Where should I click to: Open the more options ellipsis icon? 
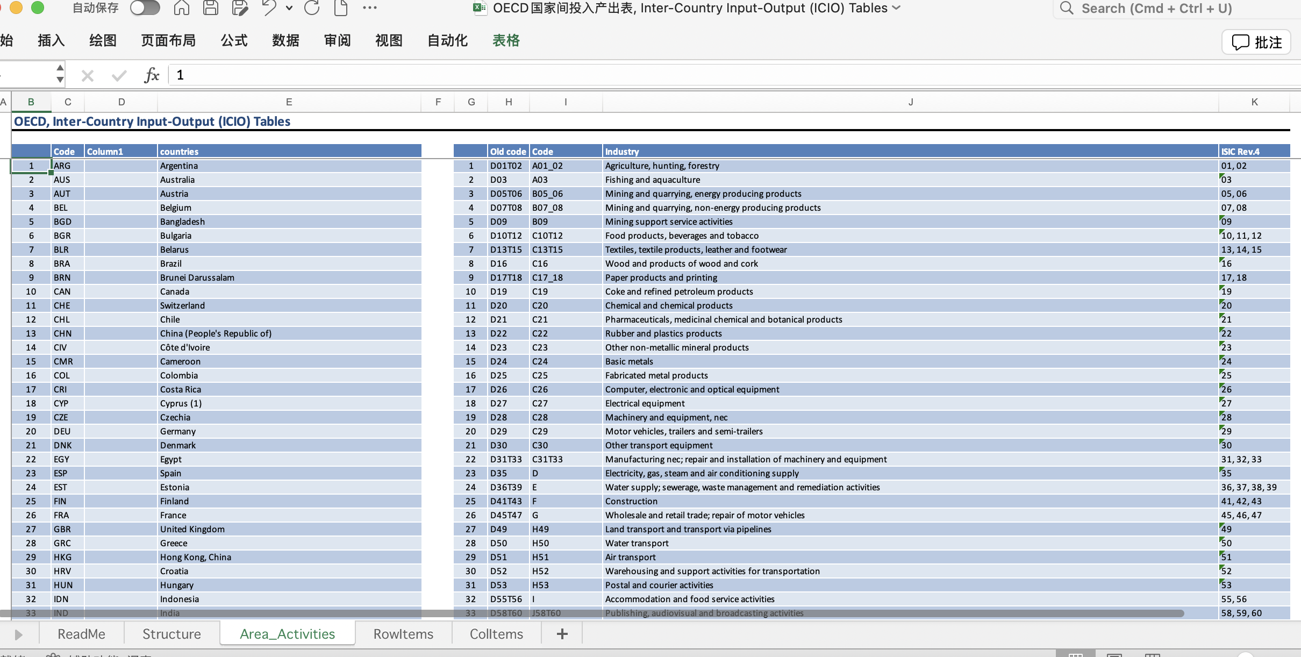(370, 8)
